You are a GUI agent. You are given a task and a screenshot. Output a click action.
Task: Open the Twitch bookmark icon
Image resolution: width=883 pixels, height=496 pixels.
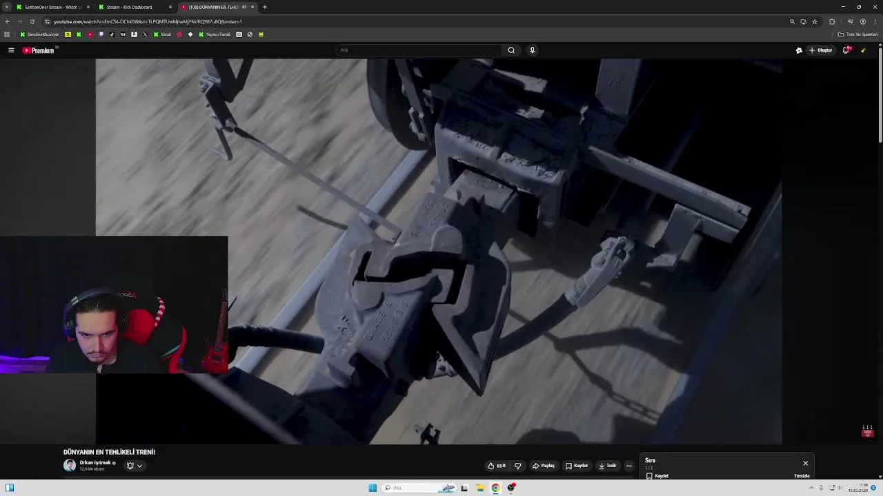pyautogui.click(x=101, y=34)
